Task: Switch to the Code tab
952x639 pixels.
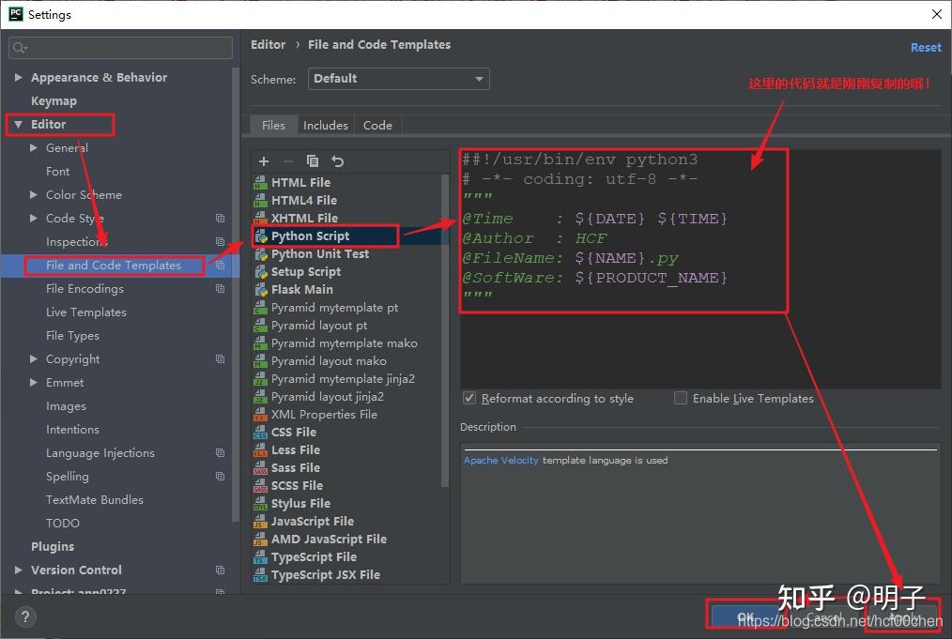Action: pyautogui.click(x=377, y=125)
